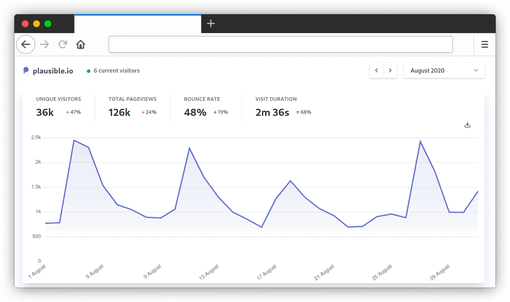510x302 pixels.
Task: Click the browser back arrow
Action: (25, 45)
